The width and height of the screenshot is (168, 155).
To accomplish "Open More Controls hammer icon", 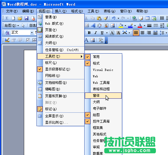I will pyautogui.click(x=101, y=40).
